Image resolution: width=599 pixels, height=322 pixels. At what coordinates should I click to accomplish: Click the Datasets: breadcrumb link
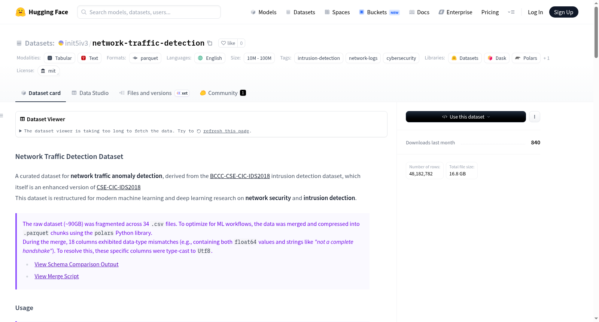tap(40, 43)
